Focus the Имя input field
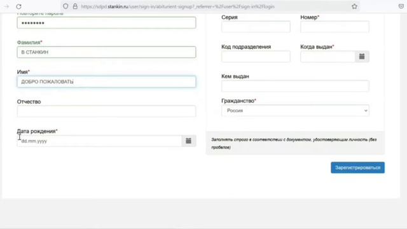This screenshot has width=407, height=229. [x=106, y=81]
